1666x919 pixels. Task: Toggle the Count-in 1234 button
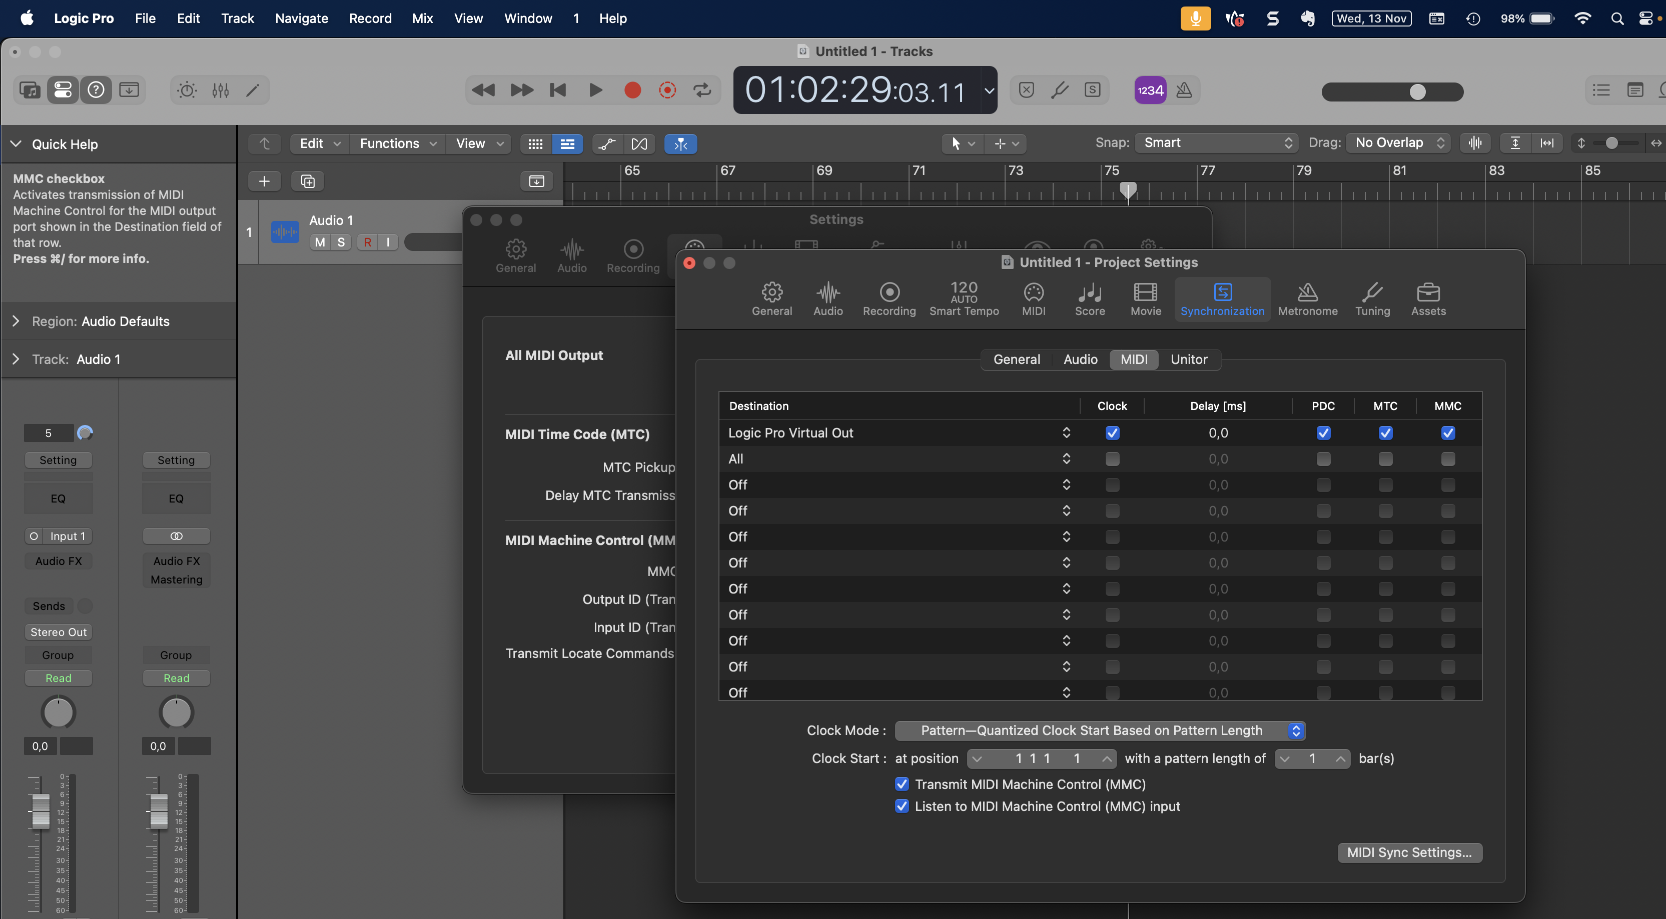(1150, 90)
